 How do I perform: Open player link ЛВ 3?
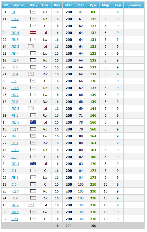coord(15,136)
